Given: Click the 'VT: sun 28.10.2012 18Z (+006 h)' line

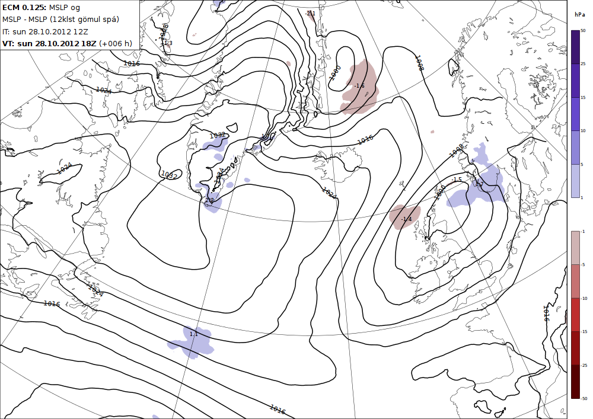Looking at the screenshot, I should [x=68, y=43].
